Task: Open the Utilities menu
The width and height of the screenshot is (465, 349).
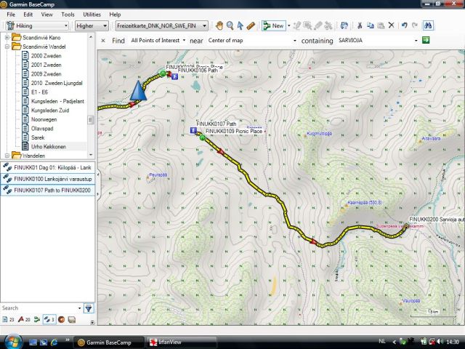Action: (x=92, y=14)
